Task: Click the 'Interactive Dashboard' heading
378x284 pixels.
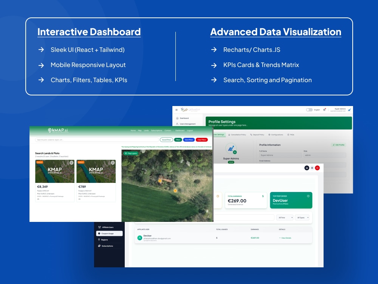Action: coord(89,32)
